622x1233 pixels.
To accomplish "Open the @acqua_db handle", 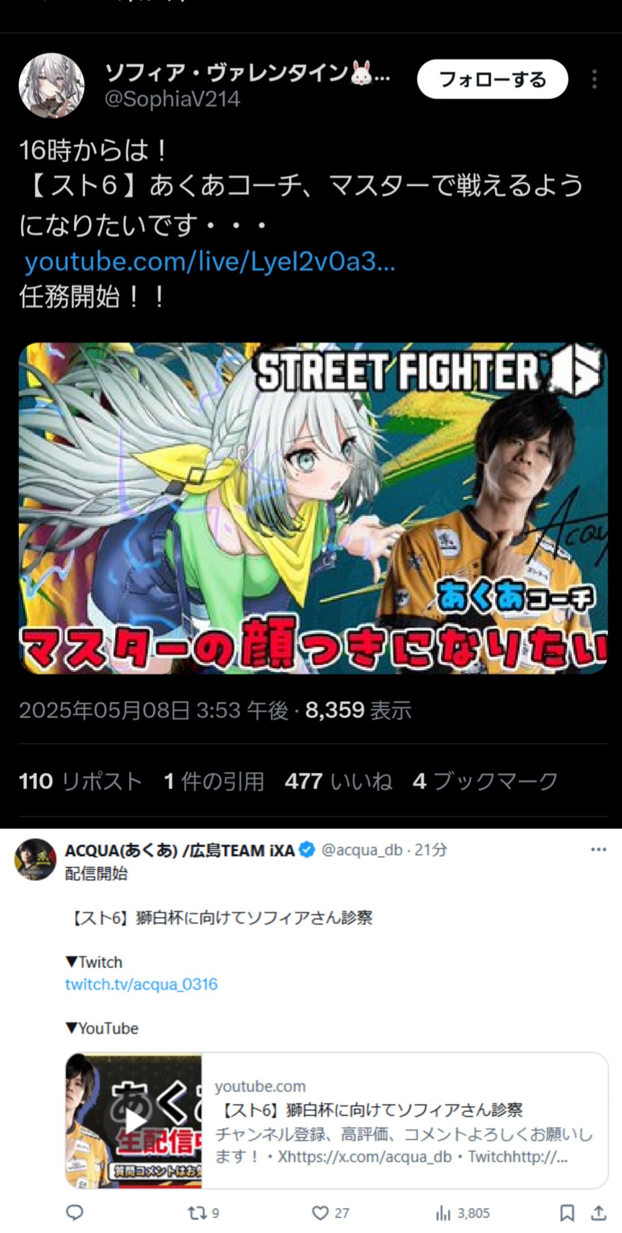I will pos(361,850).
